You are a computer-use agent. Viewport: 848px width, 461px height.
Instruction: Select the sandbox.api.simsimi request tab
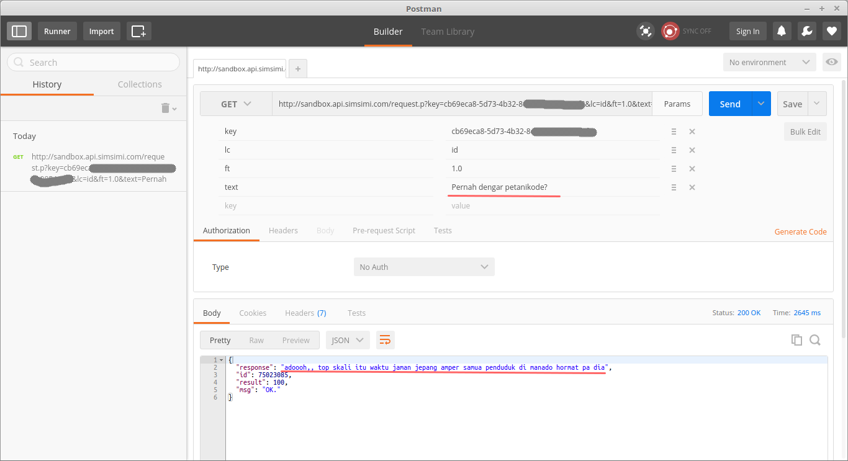coord(240,69)
